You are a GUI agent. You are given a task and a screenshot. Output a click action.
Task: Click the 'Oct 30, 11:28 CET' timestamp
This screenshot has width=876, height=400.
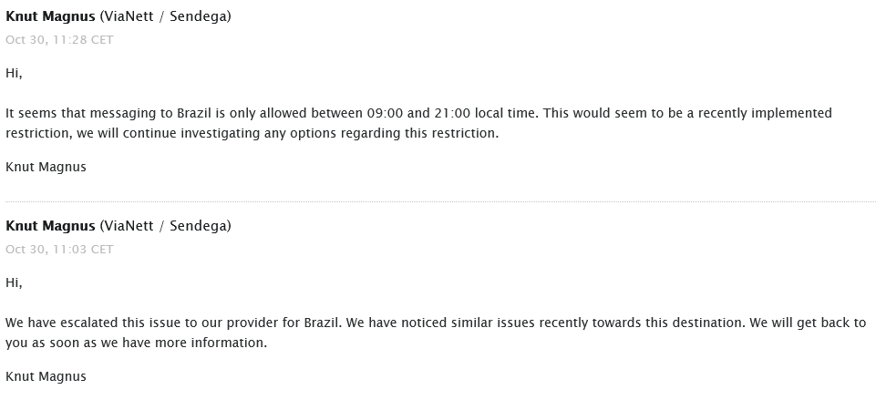59,40
